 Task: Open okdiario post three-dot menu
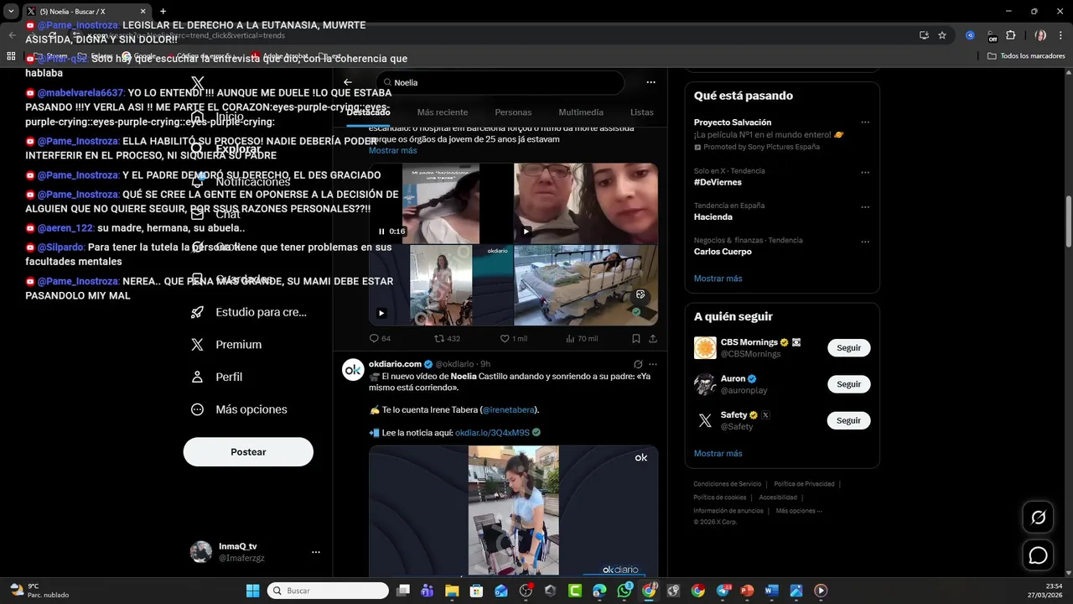tap(653, 364)
